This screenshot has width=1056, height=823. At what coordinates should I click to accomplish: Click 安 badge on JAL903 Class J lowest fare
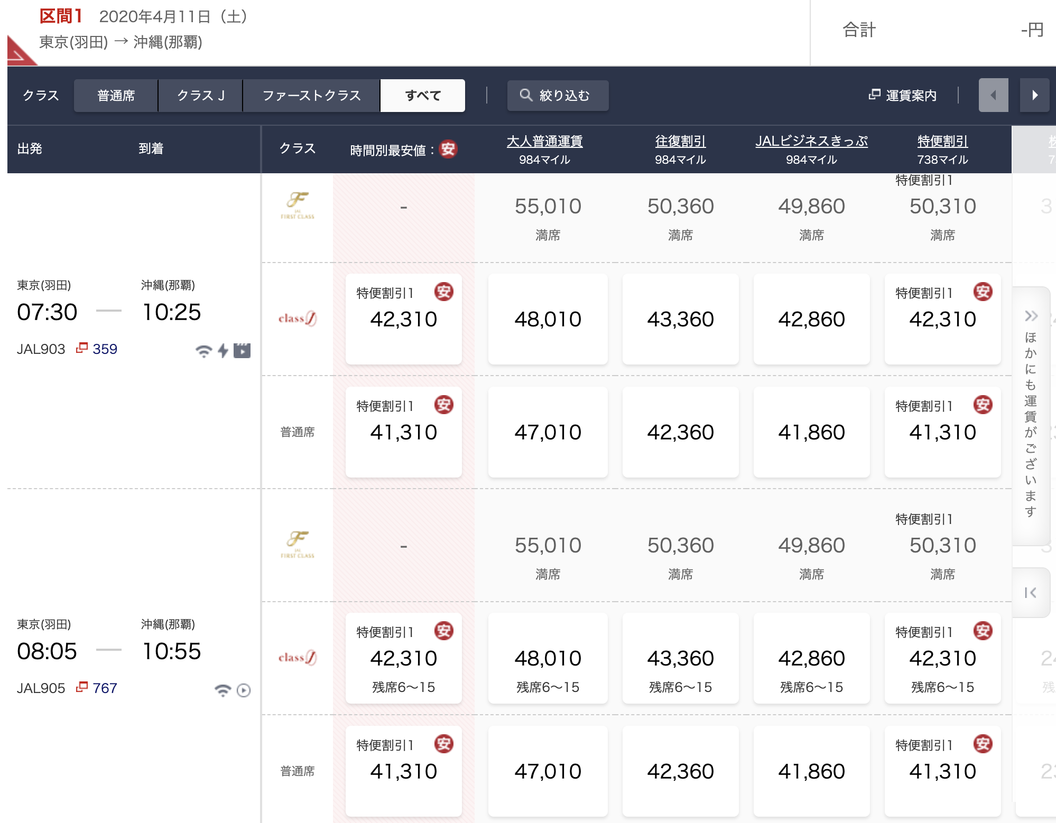pos(444,292)
